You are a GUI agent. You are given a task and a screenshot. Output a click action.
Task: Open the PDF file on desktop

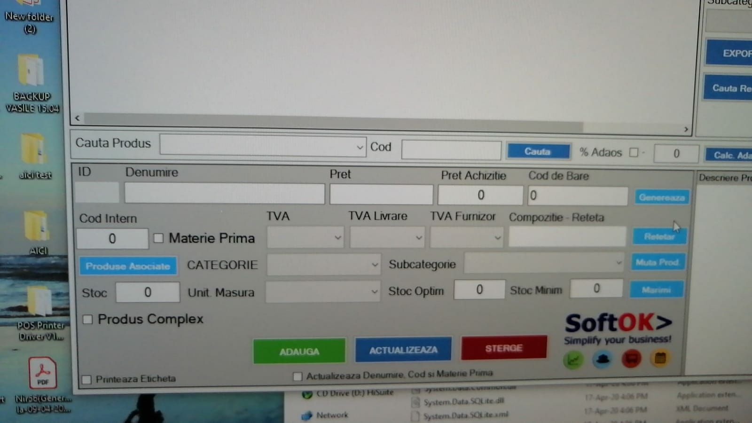[43, 385]
